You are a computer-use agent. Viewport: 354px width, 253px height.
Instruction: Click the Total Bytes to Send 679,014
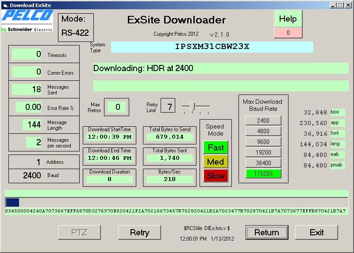tap(169, 137)
